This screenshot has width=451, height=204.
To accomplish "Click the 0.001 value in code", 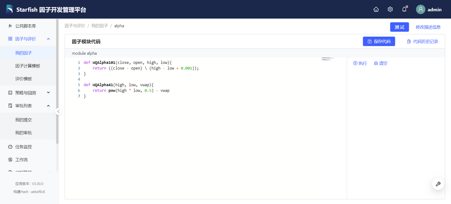I will (x=186, y=68).
